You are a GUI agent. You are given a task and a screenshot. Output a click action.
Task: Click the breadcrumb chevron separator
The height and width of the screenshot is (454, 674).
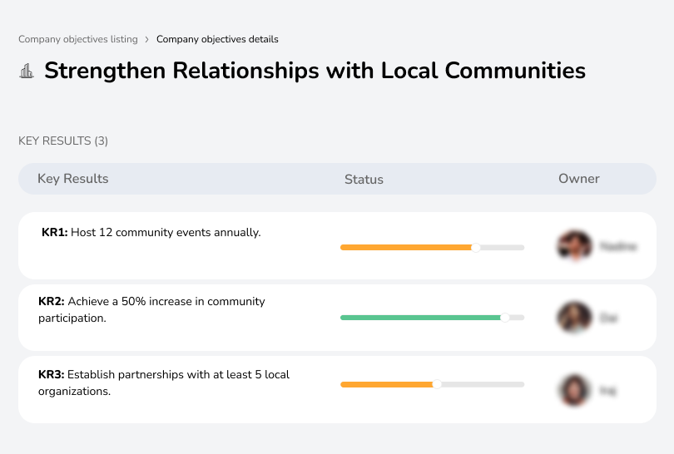147,40
